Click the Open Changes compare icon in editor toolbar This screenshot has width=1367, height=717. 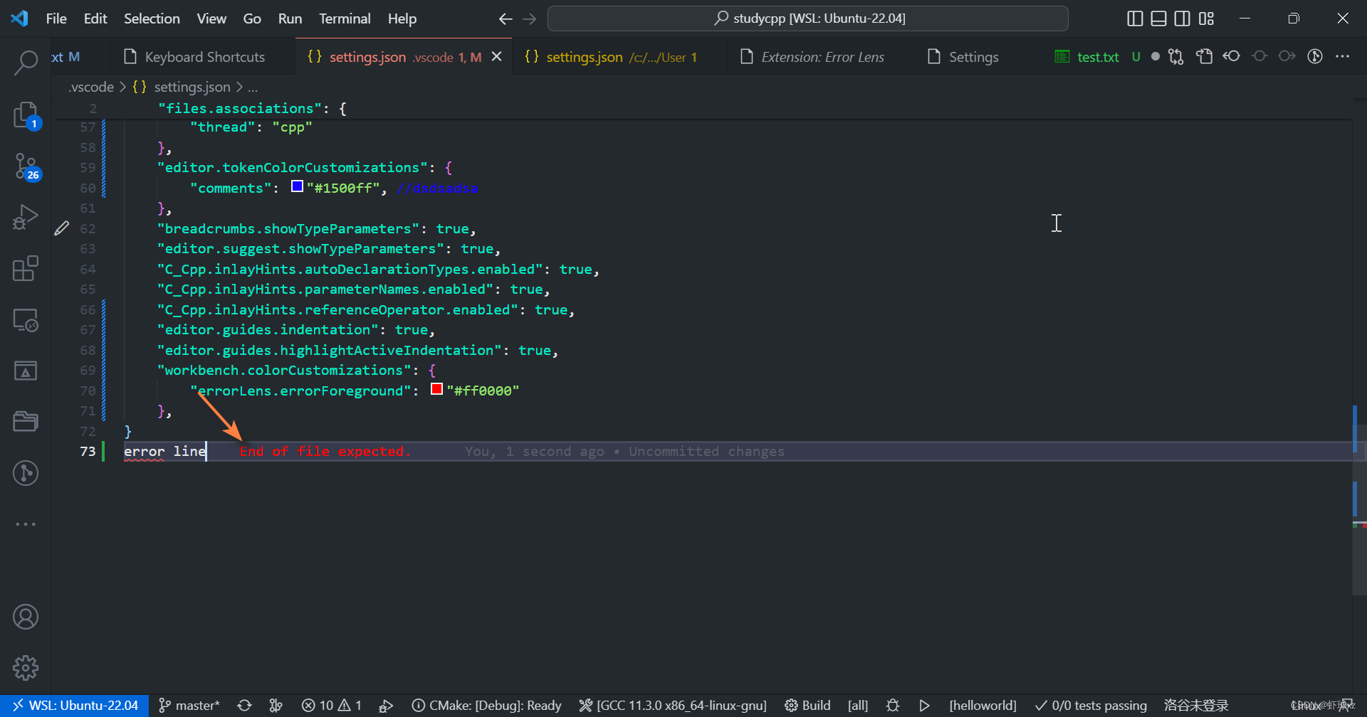1176,57
